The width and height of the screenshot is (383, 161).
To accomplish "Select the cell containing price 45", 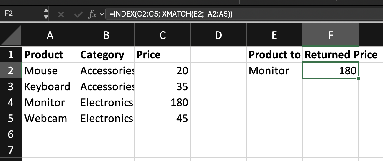I will pyautogui.click(x=162, y=118).
